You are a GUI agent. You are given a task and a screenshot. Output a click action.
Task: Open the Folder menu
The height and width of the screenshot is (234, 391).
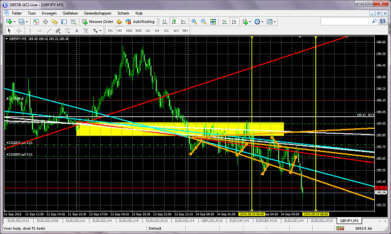point(17,13)
